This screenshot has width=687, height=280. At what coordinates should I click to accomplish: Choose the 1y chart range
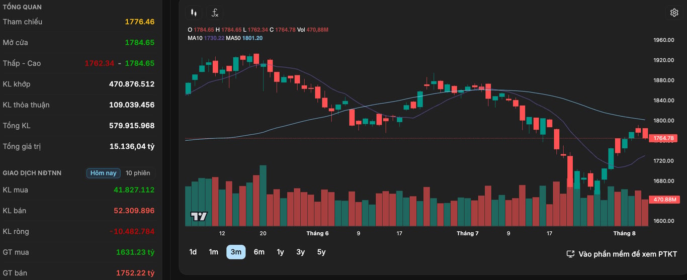tap(280, 252)
